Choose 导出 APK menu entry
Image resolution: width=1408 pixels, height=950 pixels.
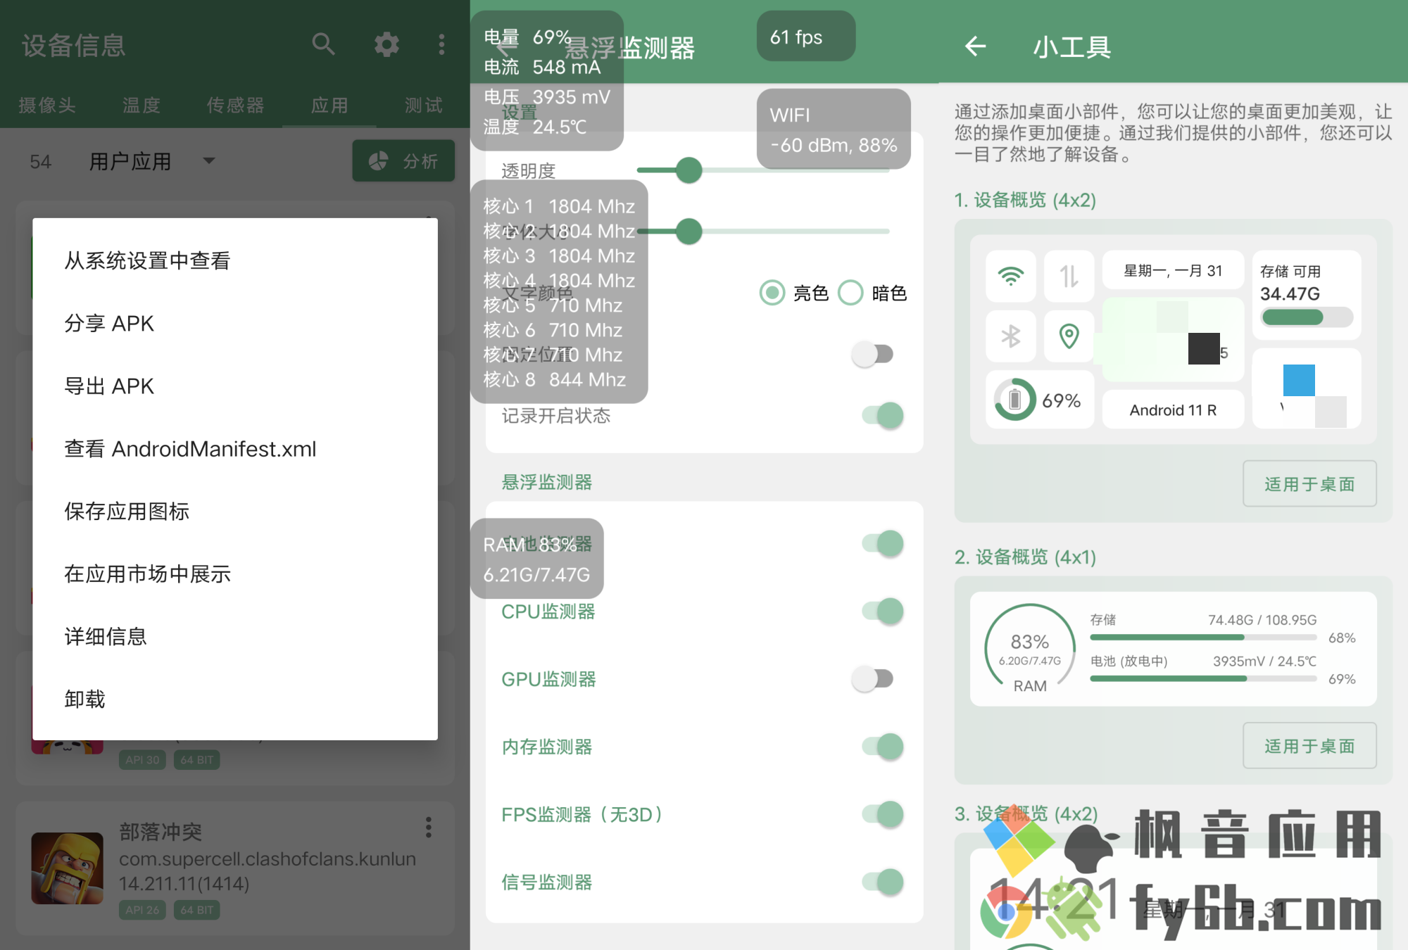tap(235, 386)
